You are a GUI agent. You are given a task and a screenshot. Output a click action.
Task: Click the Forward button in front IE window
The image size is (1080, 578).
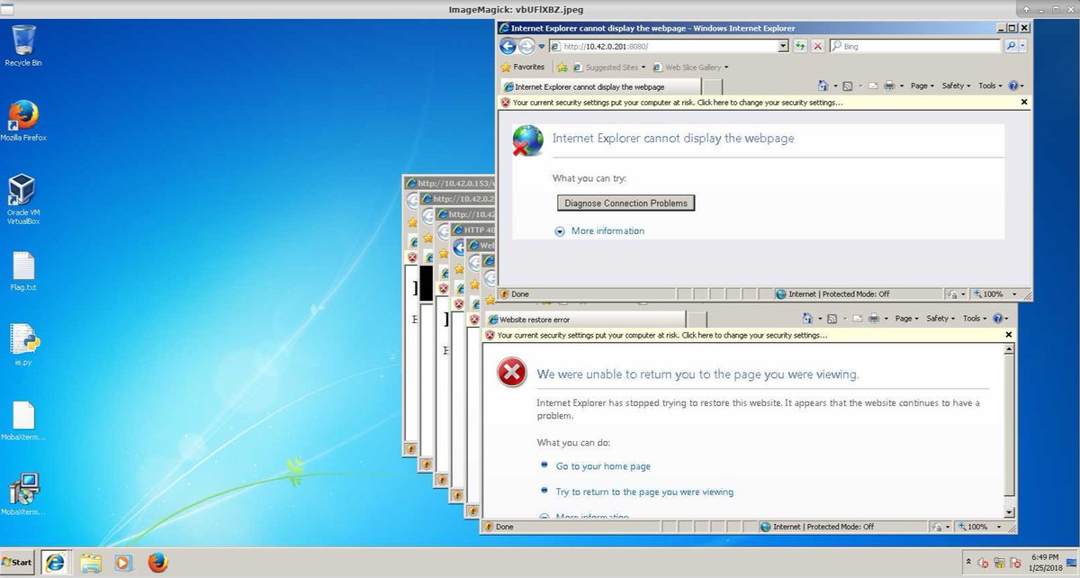point(526,46)
